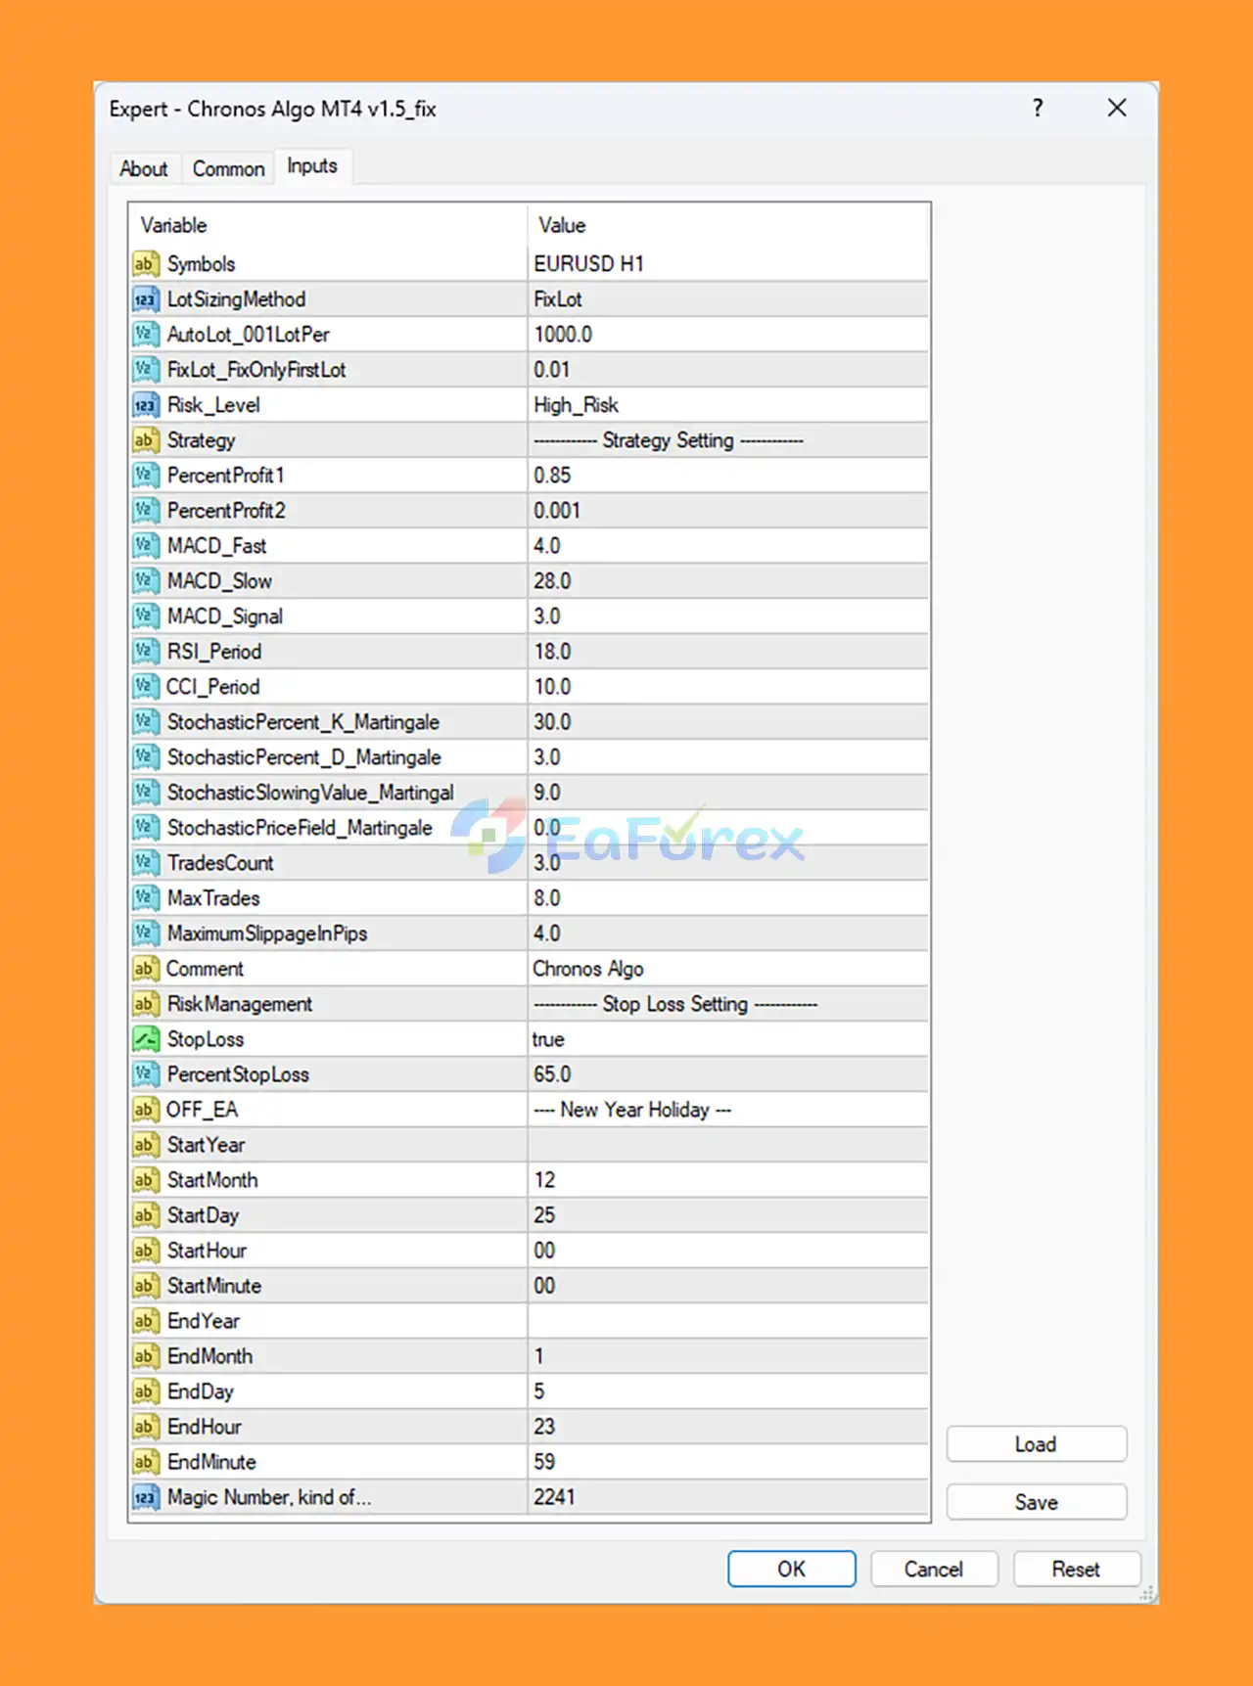Click the icon beside CCI_Period
The width and height of the screenshot is (1253, 1686).
tap(145, 687)
